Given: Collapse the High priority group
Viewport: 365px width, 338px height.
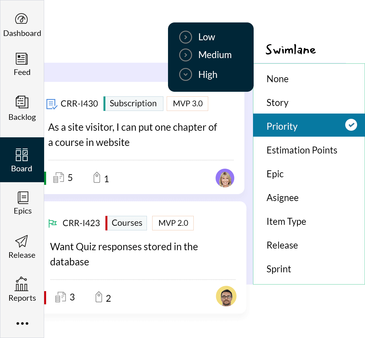Looking at the screenshot, I should coord(185,75).
